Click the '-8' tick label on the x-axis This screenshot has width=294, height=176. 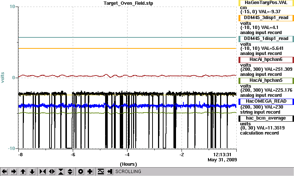(x=20, y=155)
